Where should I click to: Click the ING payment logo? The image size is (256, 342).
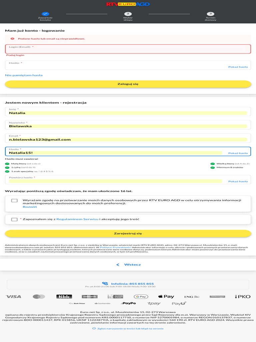[192, 297]
